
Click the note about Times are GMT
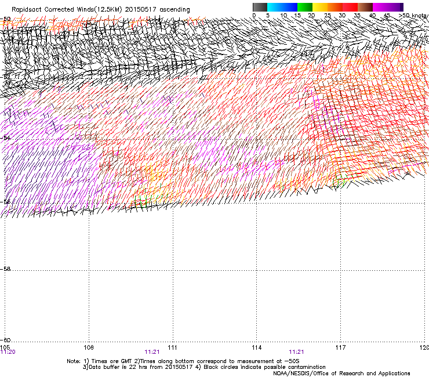click(183, 361)
